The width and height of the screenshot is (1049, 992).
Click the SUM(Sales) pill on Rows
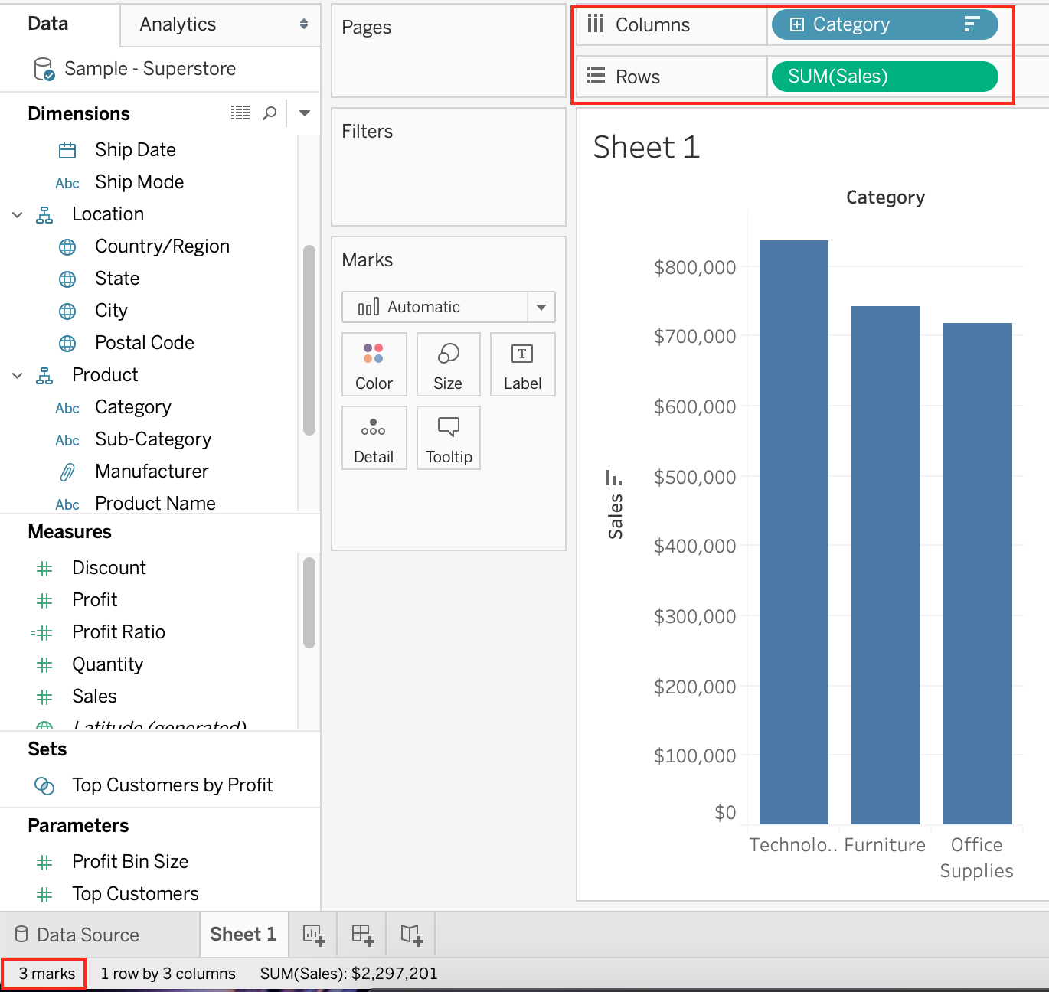(x=884, y=77)
